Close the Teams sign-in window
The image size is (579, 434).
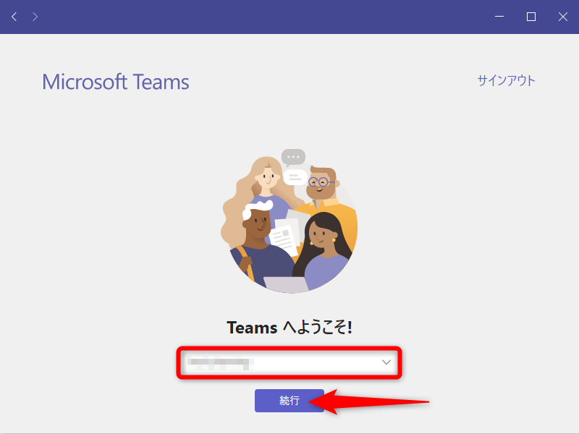tap(563, 16)
